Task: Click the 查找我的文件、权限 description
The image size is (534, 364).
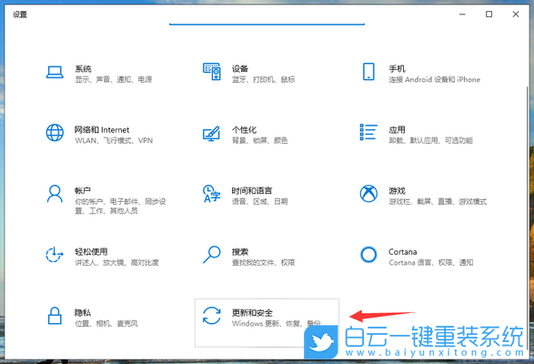Action: point(263,262)
